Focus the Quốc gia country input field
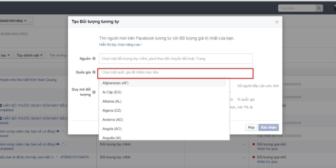The width and height of the screenshot is (336, 168). pos(176,73)
